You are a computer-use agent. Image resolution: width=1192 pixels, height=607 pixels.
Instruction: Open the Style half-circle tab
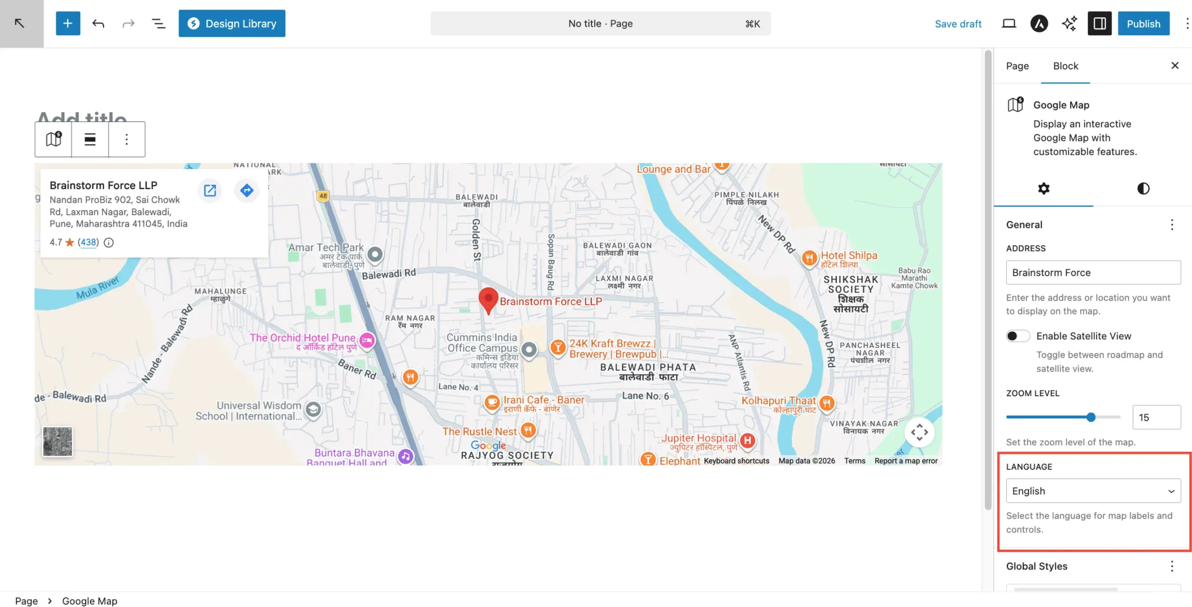(1143, 189)
